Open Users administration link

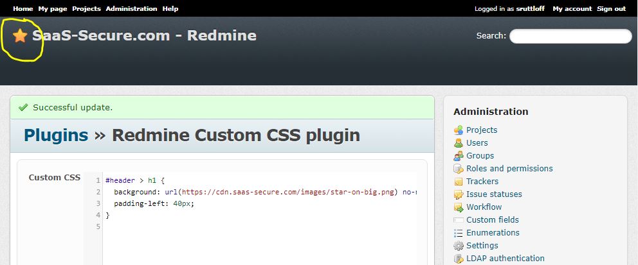tap(477, 143)
